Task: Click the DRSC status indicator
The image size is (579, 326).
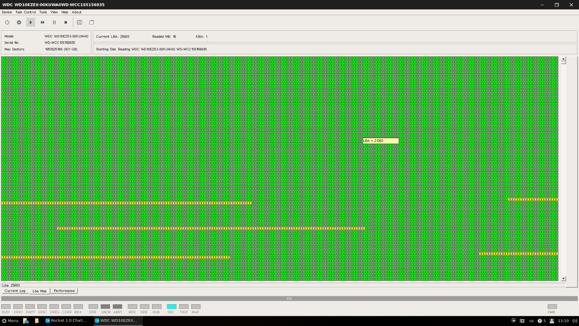Action: (42, 306)
